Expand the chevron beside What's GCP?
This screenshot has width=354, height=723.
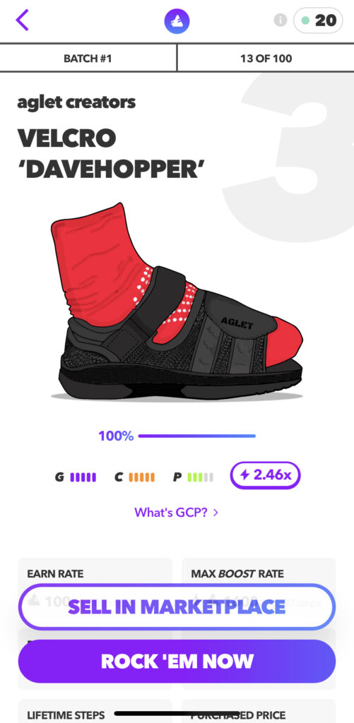point(216,513)
